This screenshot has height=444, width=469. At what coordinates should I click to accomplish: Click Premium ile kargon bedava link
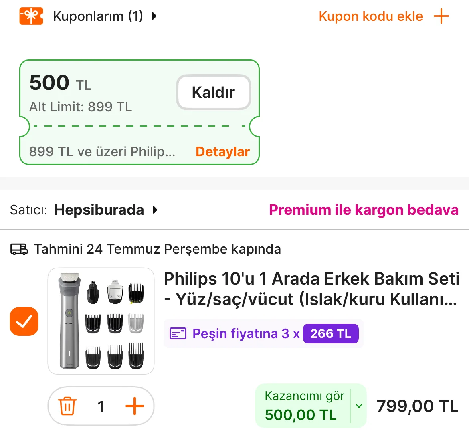[364, 210]
